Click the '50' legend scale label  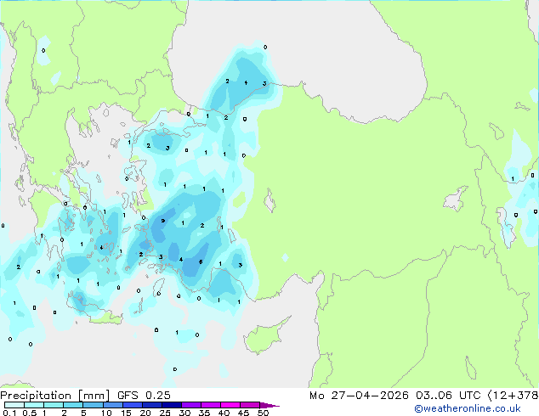coord(263,413)
